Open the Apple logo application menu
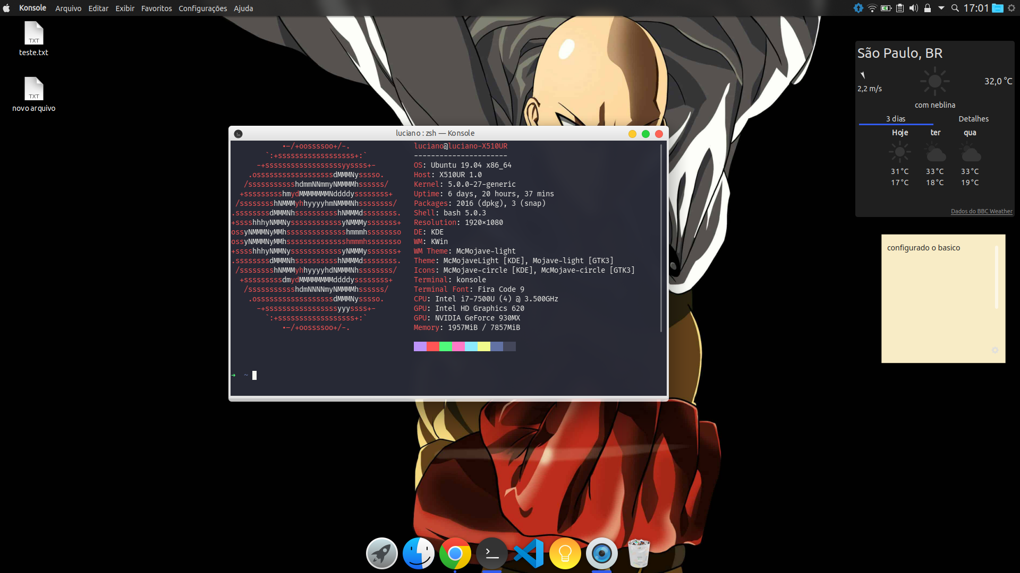1020x573 pixels. coord(7,8)
